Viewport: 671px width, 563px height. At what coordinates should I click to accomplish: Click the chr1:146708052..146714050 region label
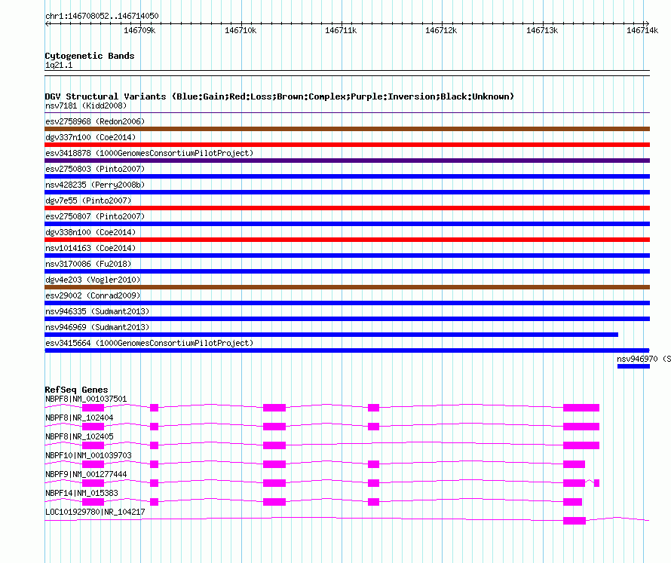click(102, 16)
